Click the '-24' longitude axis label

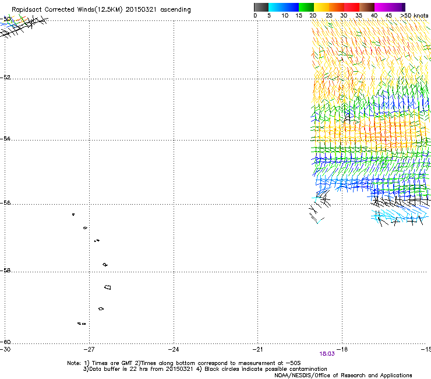[x=174, y=349]
